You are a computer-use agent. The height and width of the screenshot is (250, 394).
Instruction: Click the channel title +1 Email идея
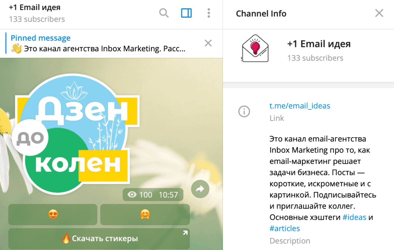[x=34, y=7]
